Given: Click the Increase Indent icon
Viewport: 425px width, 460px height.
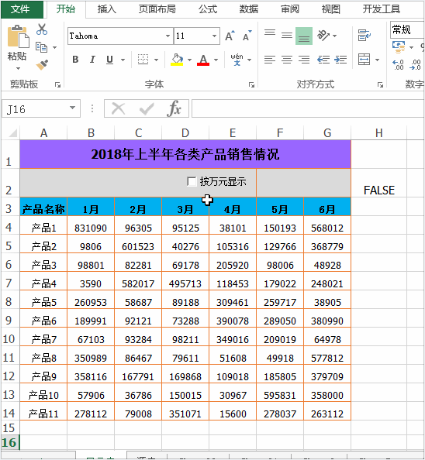Looking at the screenshot, I should click(340, 60).
